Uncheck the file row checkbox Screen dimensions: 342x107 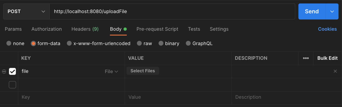click(13, 71)
